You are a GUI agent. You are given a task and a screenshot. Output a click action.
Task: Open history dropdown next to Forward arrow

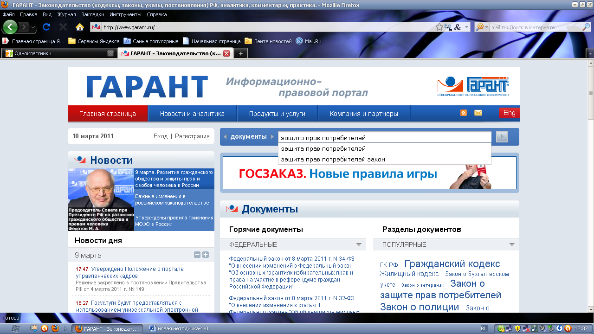click(33, 27)
